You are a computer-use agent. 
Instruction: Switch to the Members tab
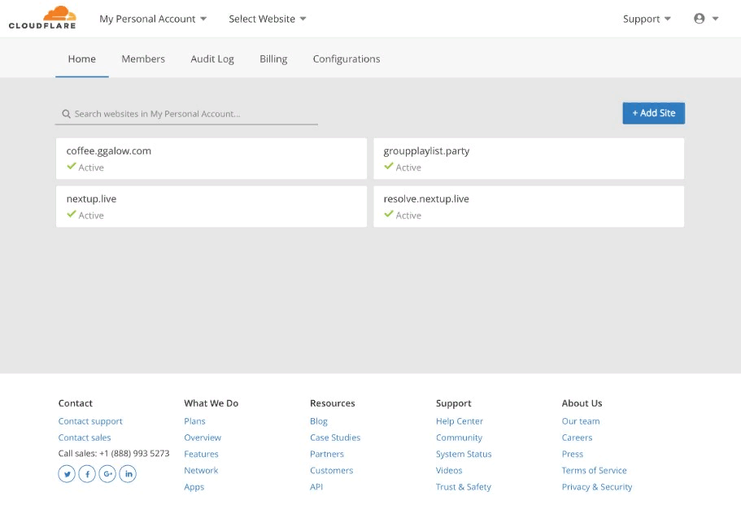(143, 59)
